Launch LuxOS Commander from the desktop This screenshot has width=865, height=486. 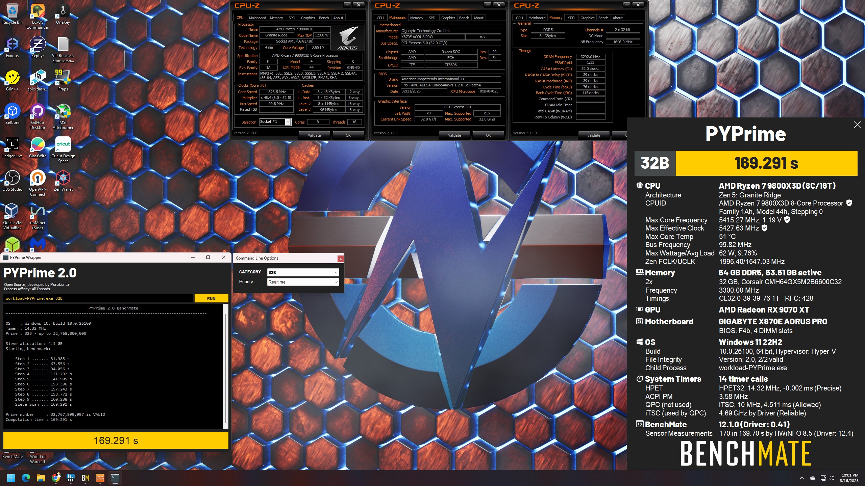point(38,16)
